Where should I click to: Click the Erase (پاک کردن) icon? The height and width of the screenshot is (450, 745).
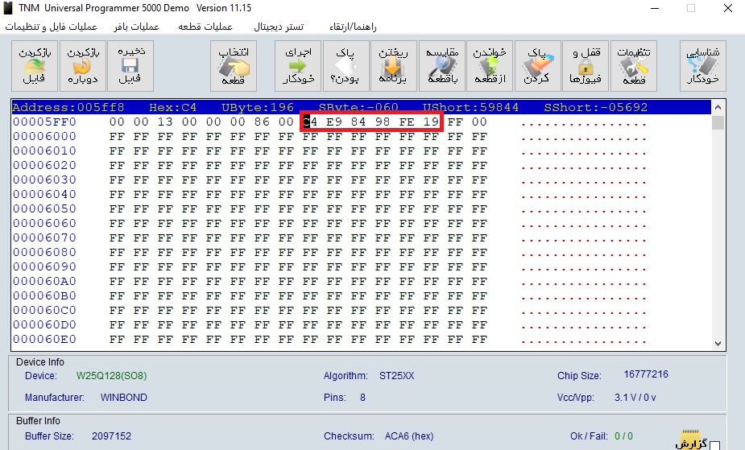pyautogui.click(x=538, y=65)
